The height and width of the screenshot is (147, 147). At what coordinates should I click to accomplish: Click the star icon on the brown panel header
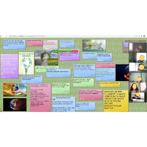coord(145,41)
